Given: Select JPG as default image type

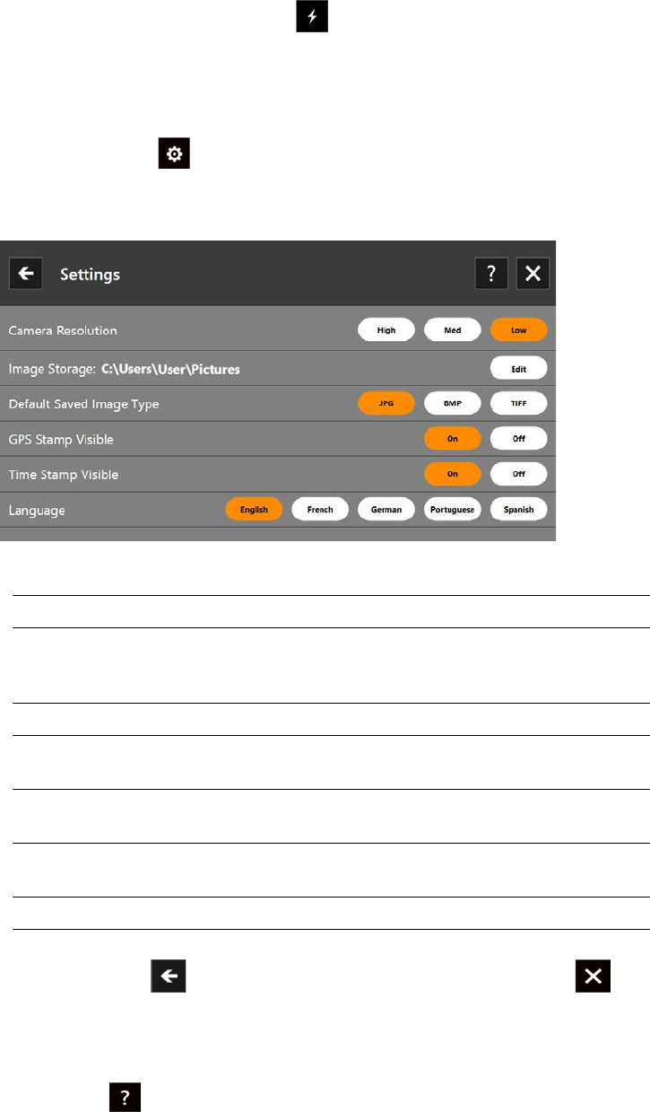Looking at the screenshot, I should pos(386,404).
